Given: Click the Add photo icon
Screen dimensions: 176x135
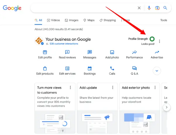Looking at the screenshot, I should coord(112,52).
